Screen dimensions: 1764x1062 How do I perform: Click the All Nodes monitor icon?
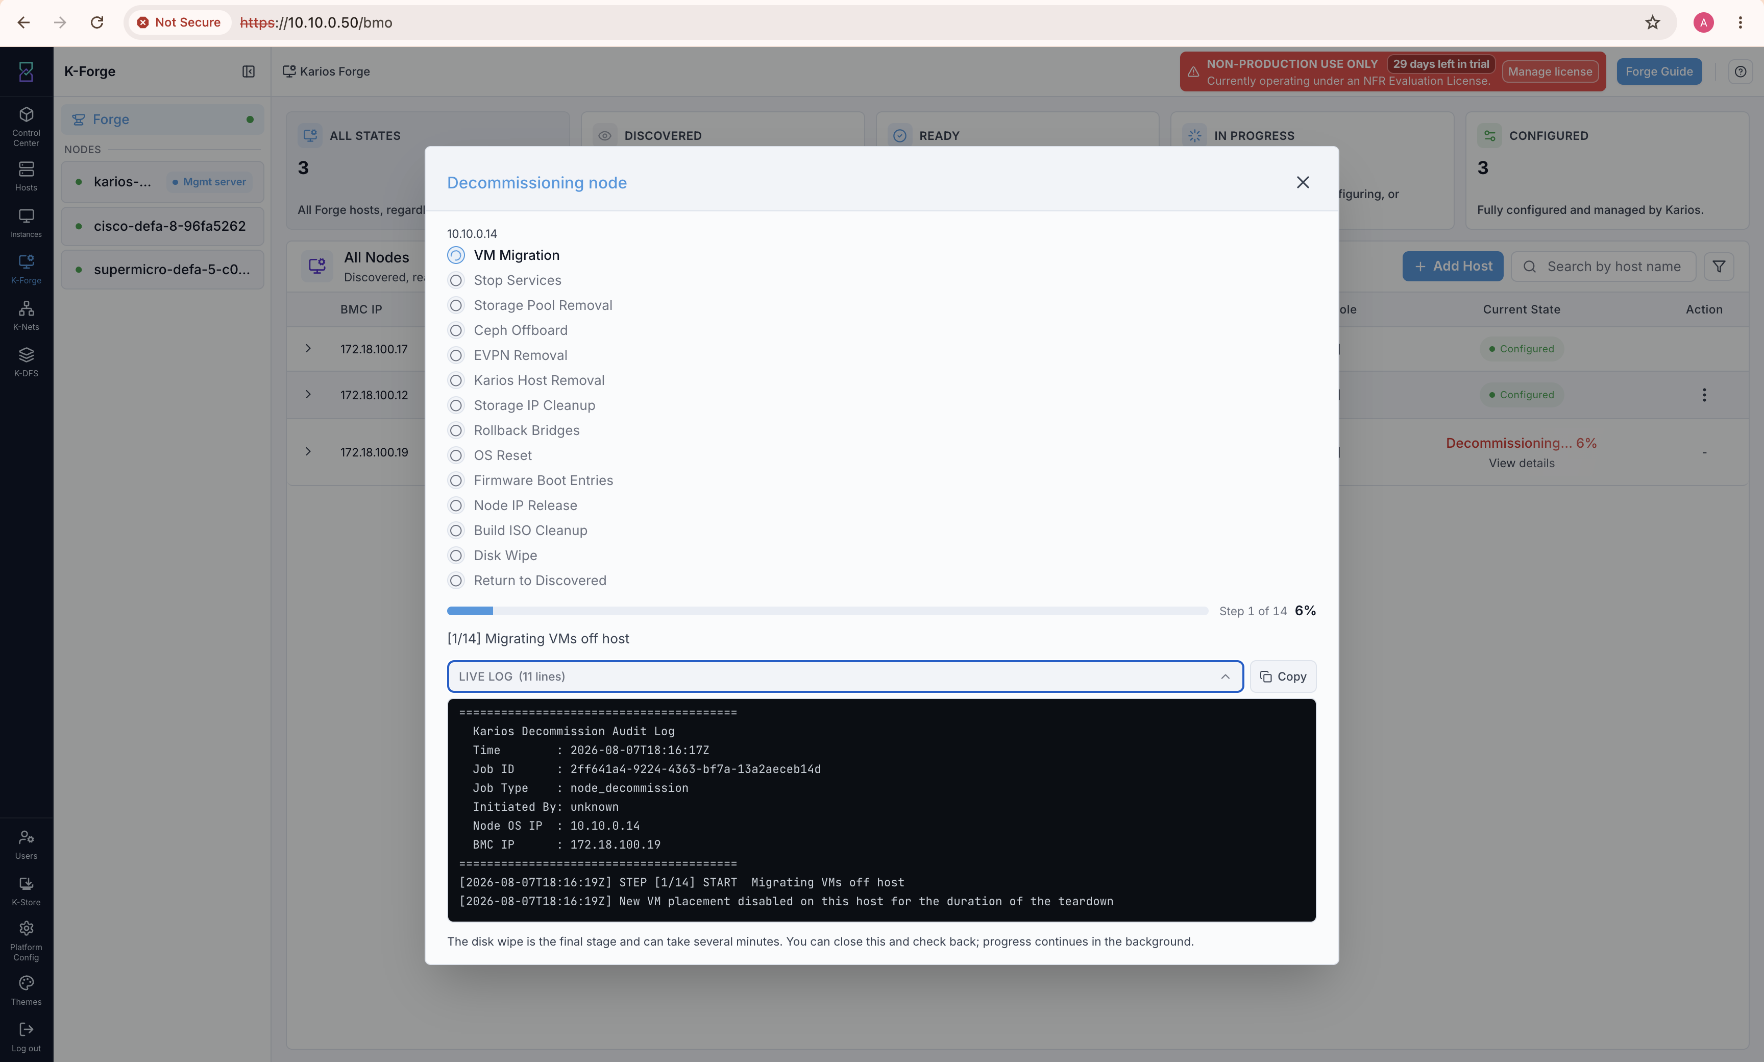point(317,266)
